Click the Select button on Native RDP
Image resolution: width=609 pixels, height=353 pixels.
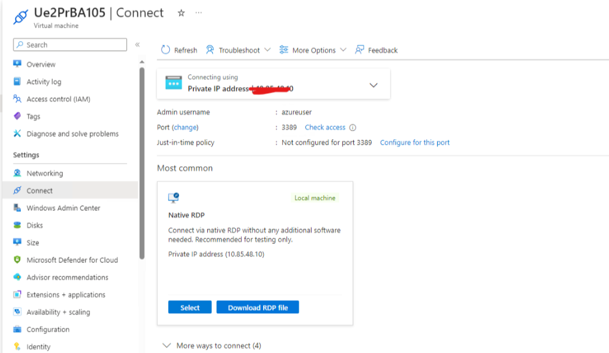(x=190, y=307)
